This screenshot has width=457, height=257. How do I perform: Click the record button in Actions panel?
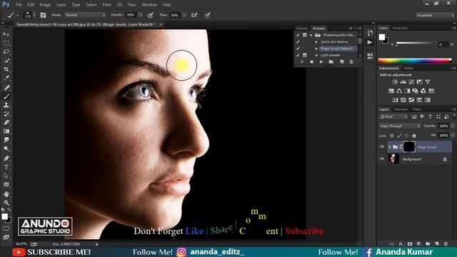311,62
